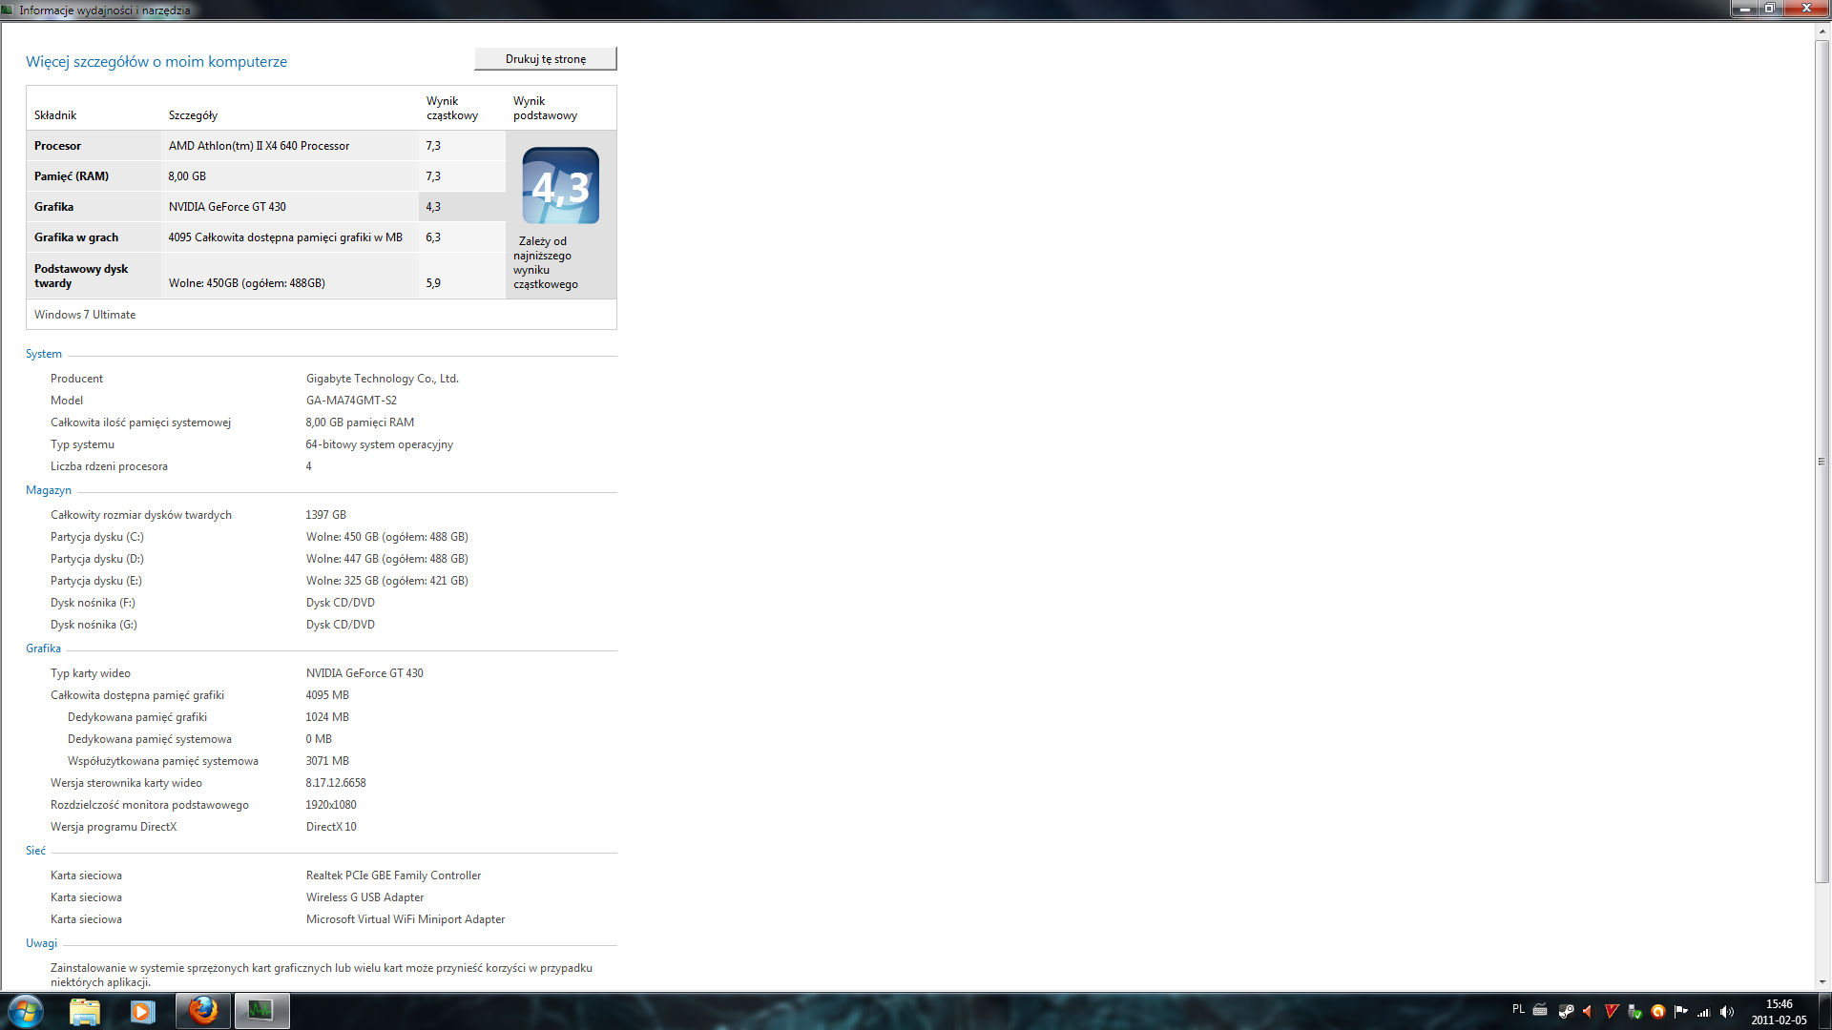Open the network signal tray icon
The image size is (1832, 1030).
coord(1704,1012)
